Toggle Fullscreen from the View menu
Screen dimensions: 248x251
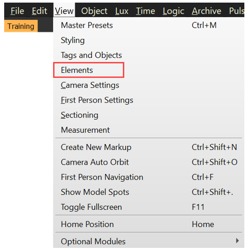[x=148, y=207]
